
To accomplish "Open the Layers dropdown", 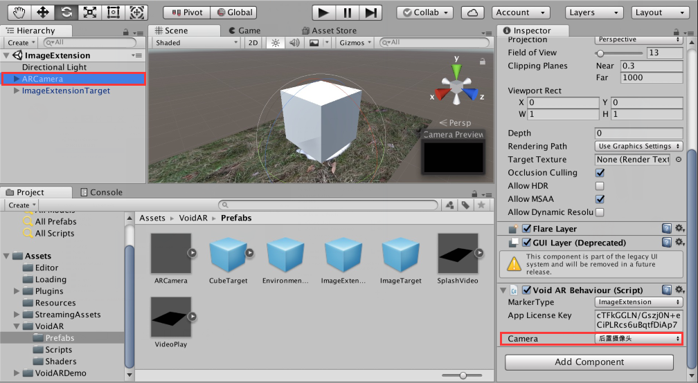I will tap(589, 12).
